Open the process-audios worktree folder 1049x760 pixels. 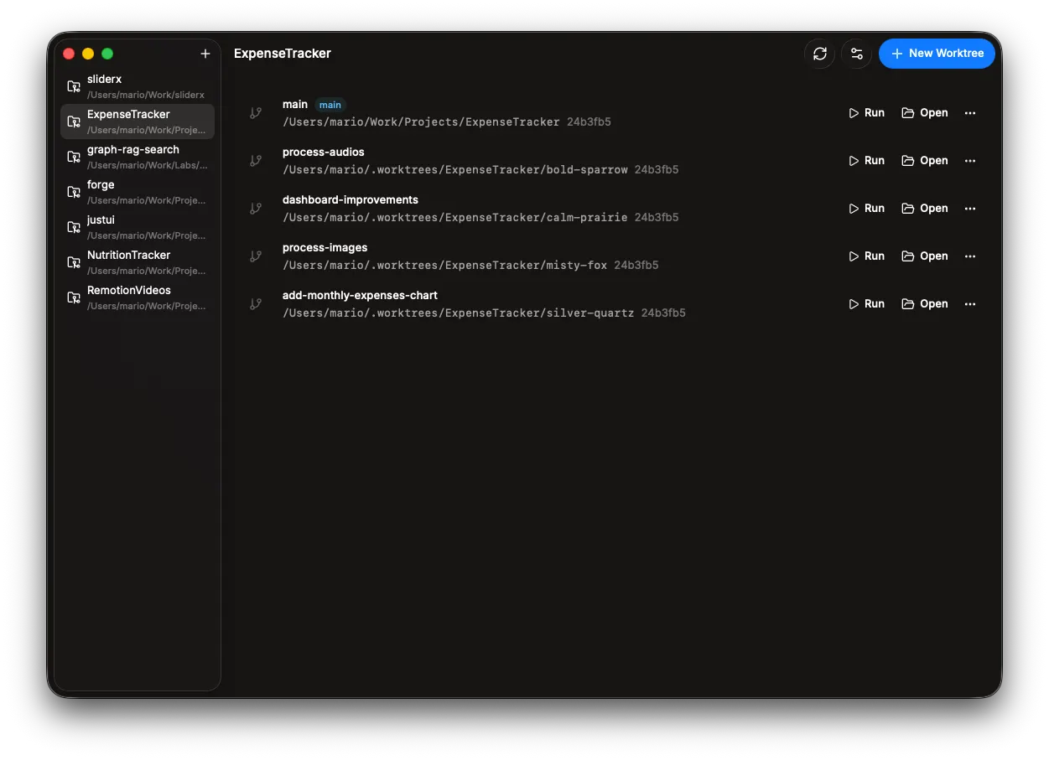click(925, 161)
